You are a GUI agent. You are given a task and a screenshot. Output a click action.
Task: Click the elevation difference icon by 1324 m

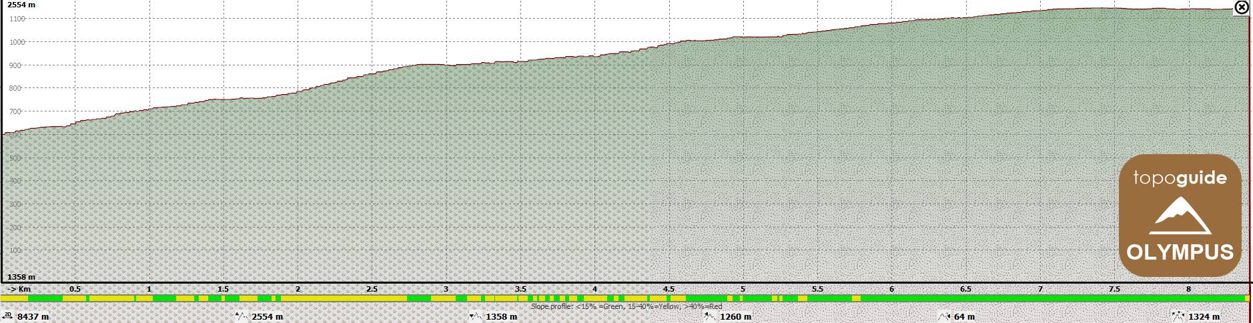[x=1178, y=316]
